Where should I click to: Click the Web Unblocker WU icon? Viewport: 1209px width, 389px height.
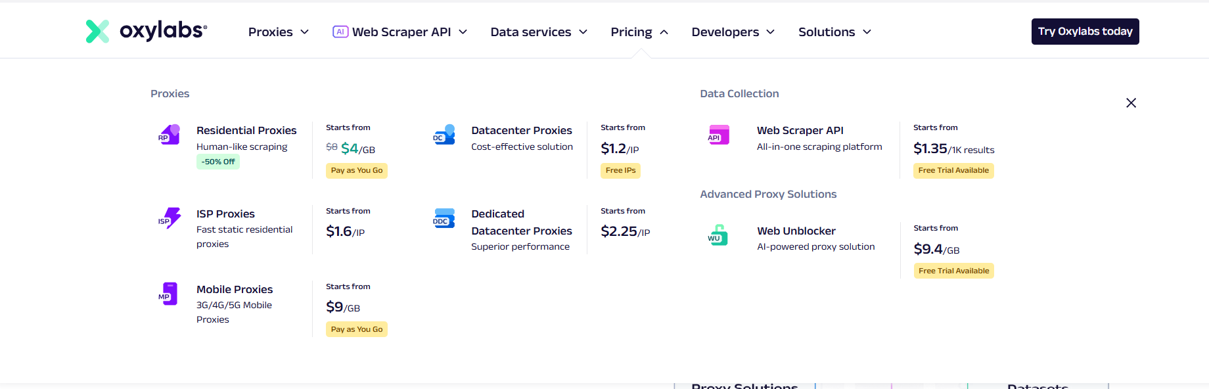click(718, 235)
